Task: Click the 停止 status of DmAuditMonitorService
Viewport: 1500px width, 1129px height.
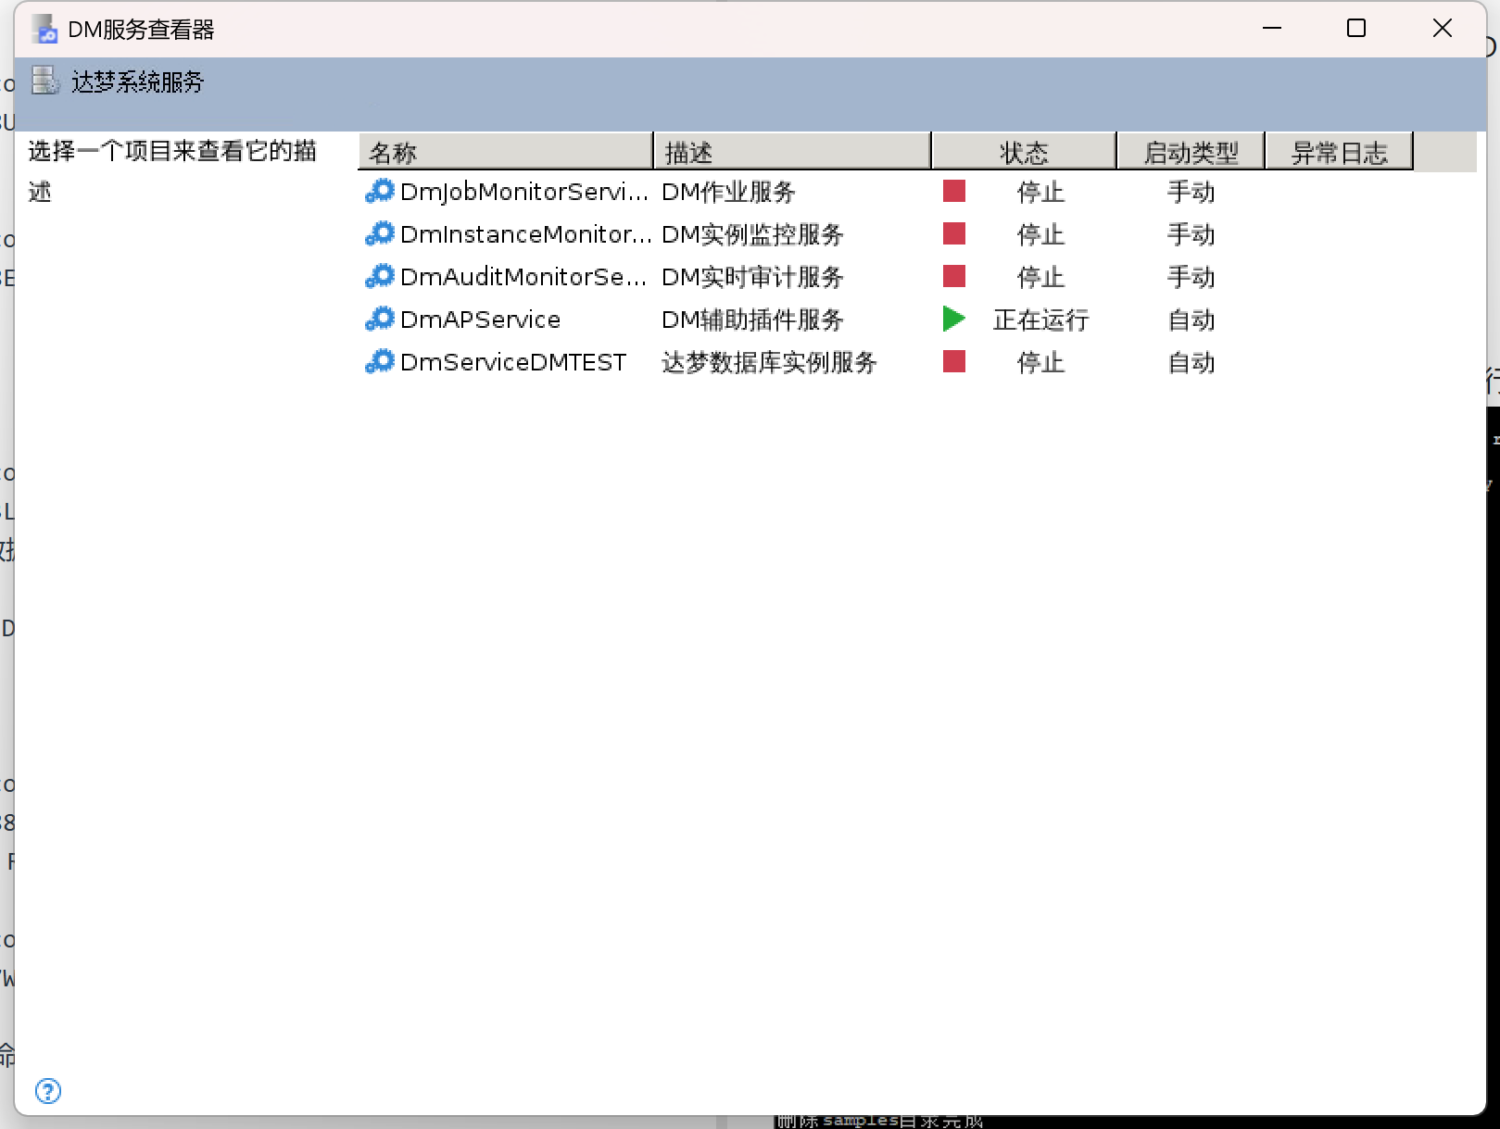Action: [1040, 277]
